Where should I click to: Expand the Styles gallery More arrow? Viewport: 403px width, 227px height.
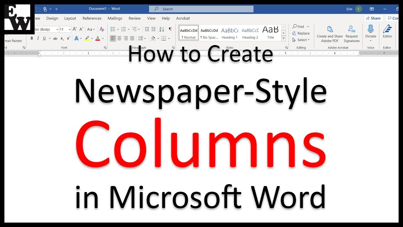pyautogui.click(x=283, y=38)
